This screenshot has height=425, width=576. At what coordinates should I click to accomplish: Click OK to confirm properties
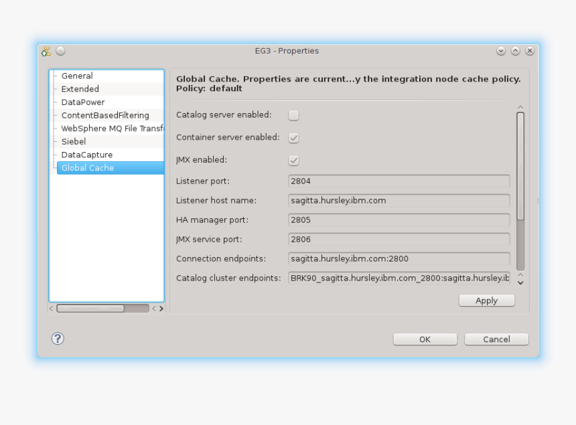[x=425, y=339]
